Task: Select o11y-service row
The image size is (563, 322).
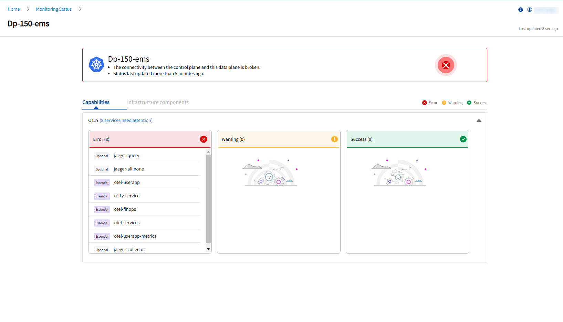Action: point(145,196)
